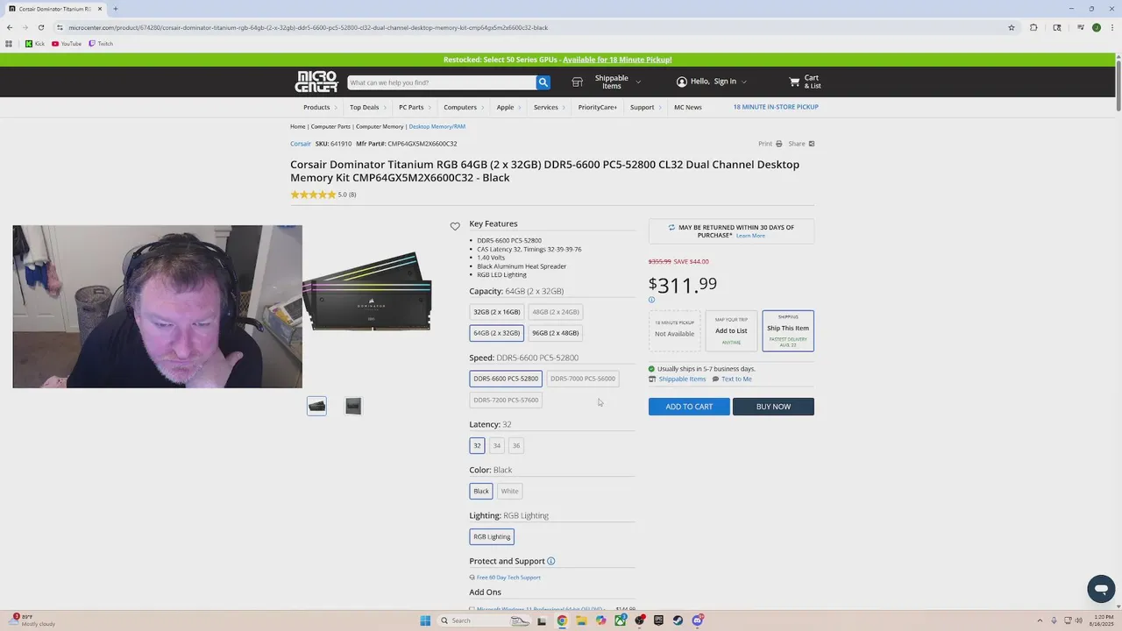
Task: Select 96GB (2 x 48GB) capacity
Action: pos(556,333)
